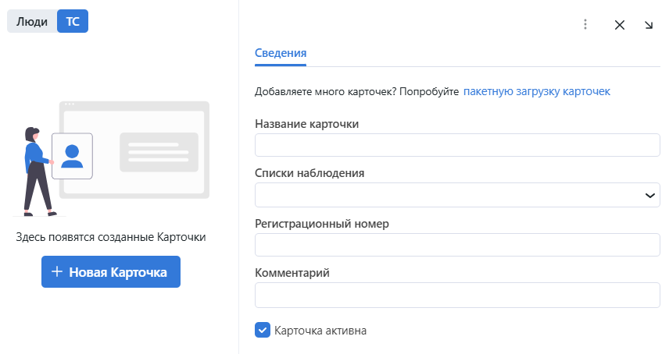Follow the пакетную загрузку карточек link

[536, 91]
